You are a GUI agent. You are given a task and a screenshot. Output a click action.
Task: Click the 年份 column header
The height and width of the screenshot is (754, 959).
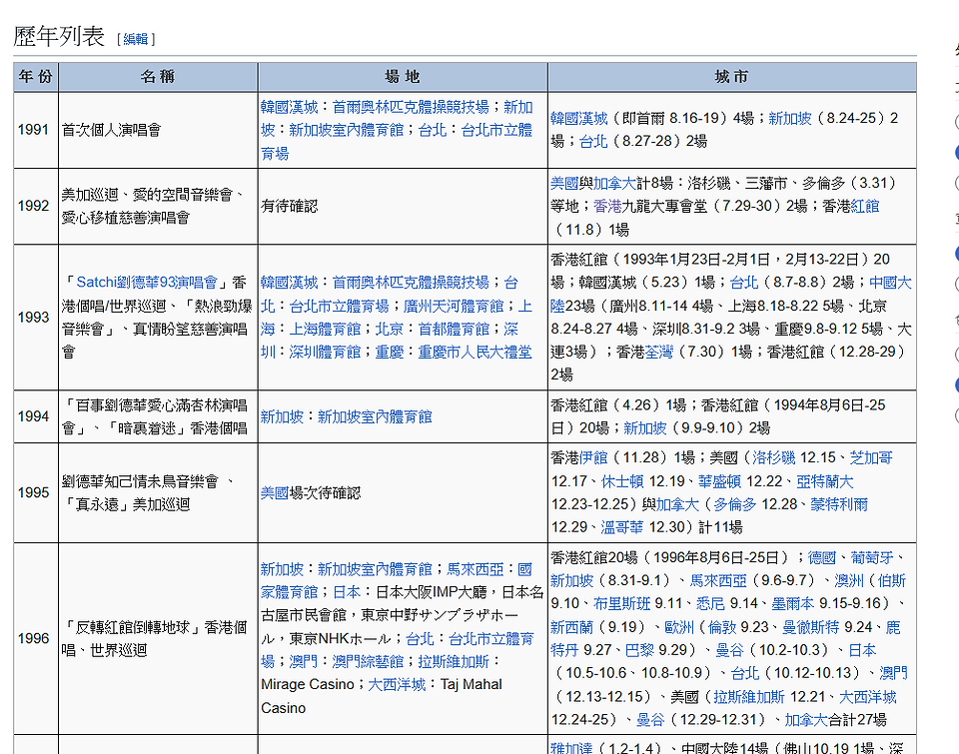click(x=36, y=77)
